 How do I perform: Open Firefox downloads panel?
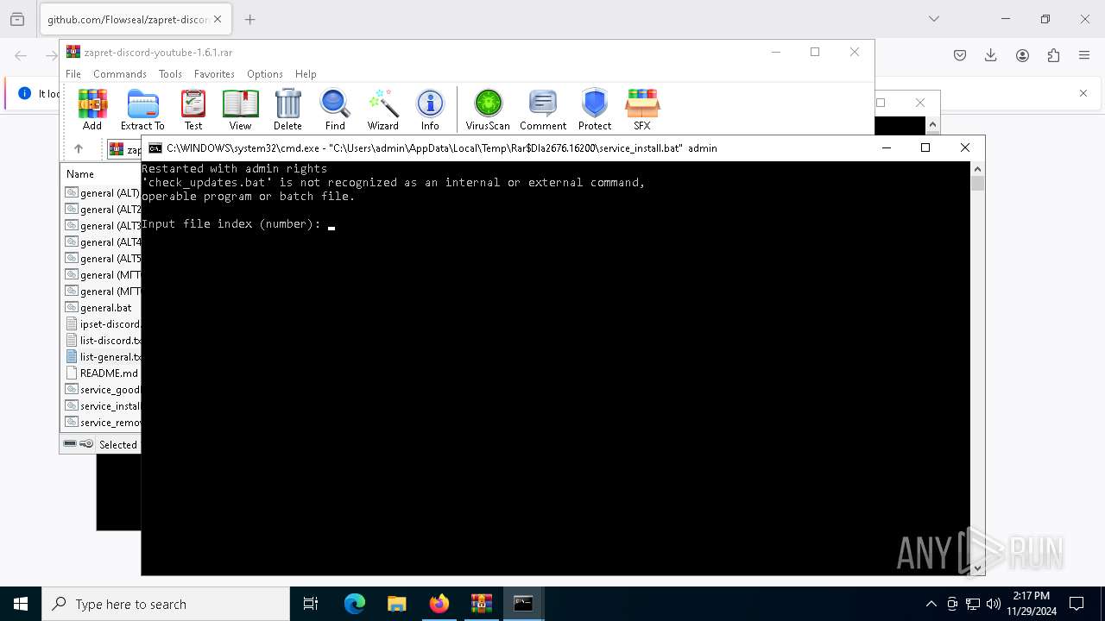(991, 55)
